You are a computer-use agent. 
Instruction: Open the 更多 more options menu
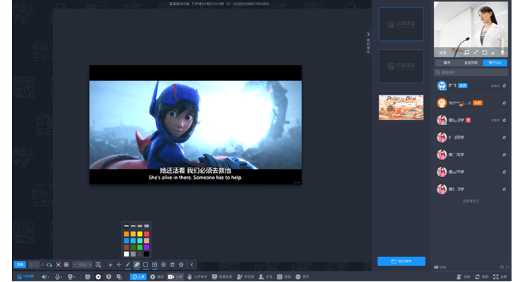[302, 277]
